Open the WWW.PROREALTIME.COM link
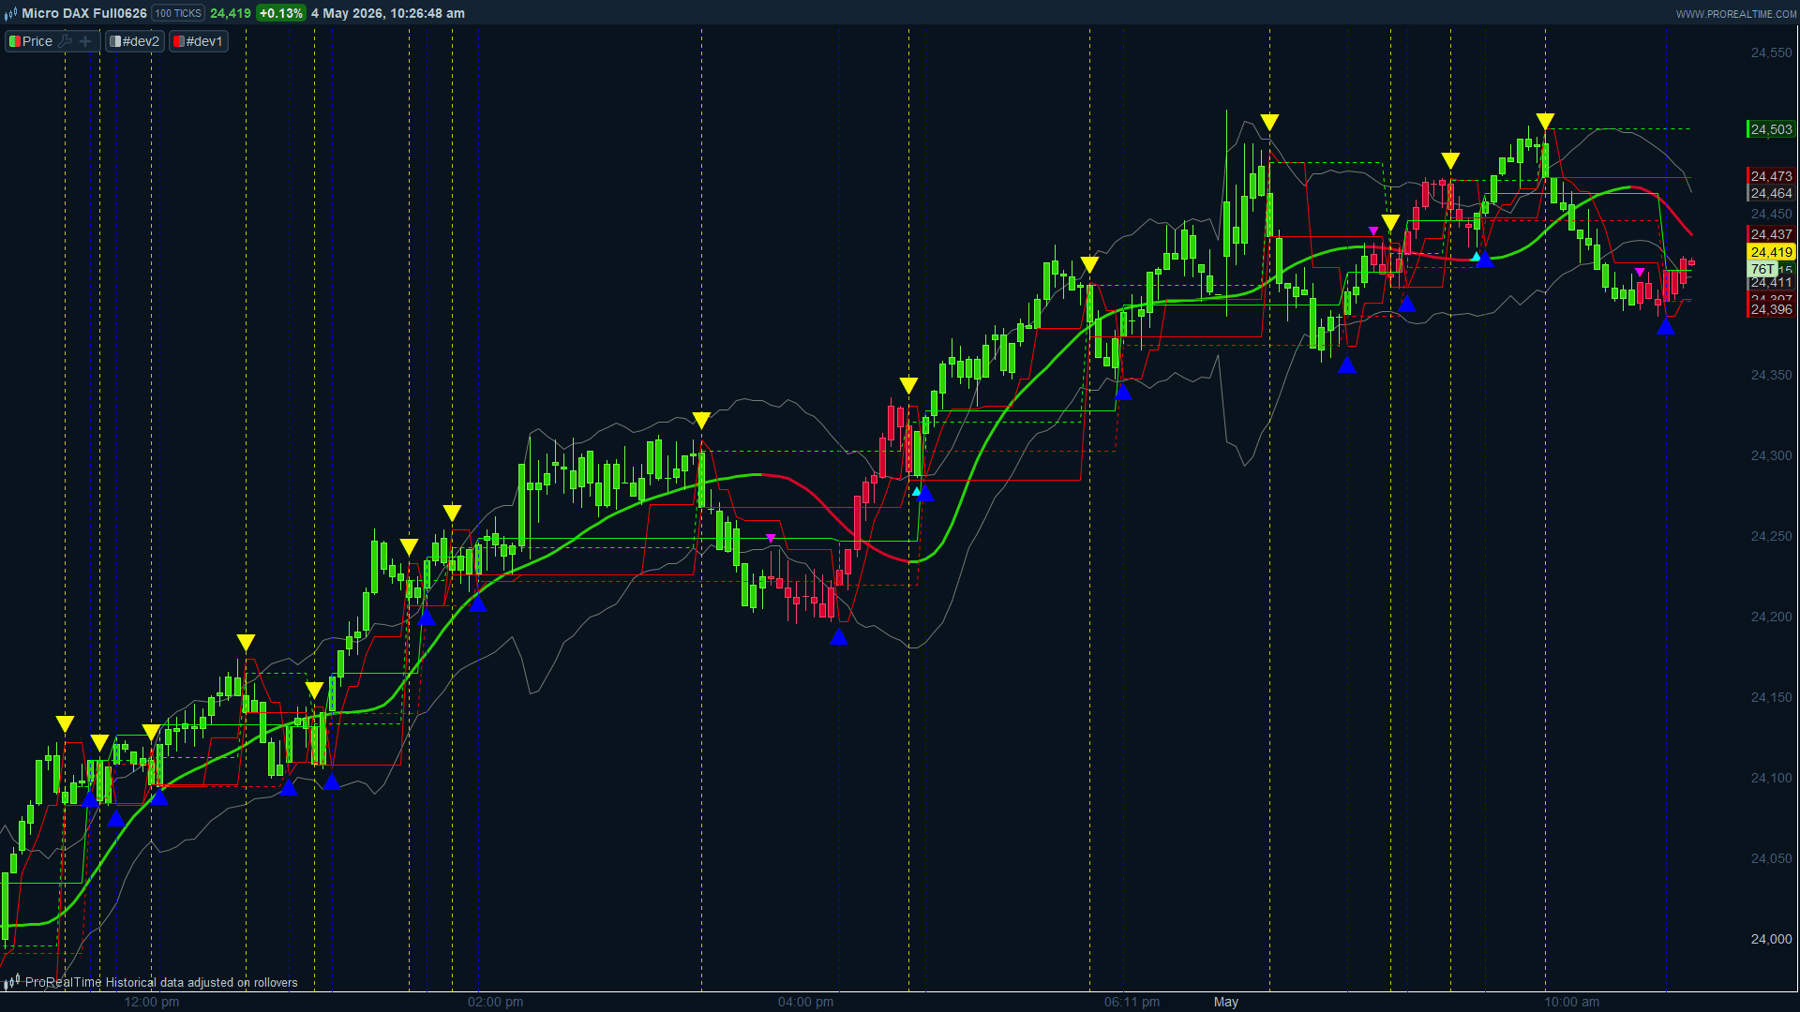The width and height of the screenshot is (1800, 1012). (1734, 14)
